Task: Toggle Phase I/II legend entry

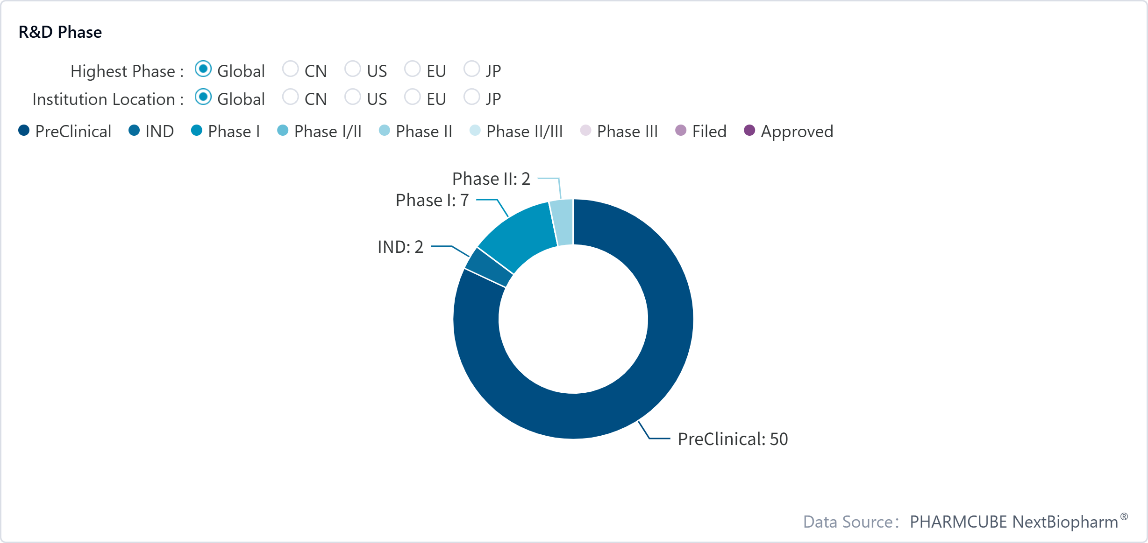Action: pos(283,131)
